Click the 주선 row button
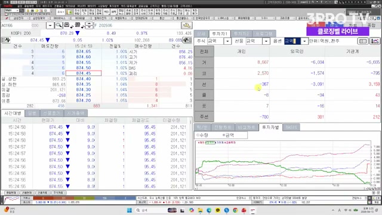382x215 pixels. click(204, 116)
